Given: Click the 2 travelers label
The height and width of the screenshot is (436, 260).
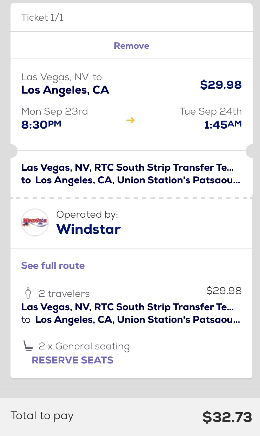Looking at the screenshot, I should click(x=64, y=294).
